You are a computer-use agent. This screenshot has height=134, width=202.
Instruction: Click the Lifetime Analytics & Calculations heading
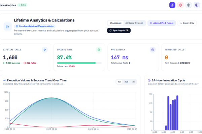(44, 20)
